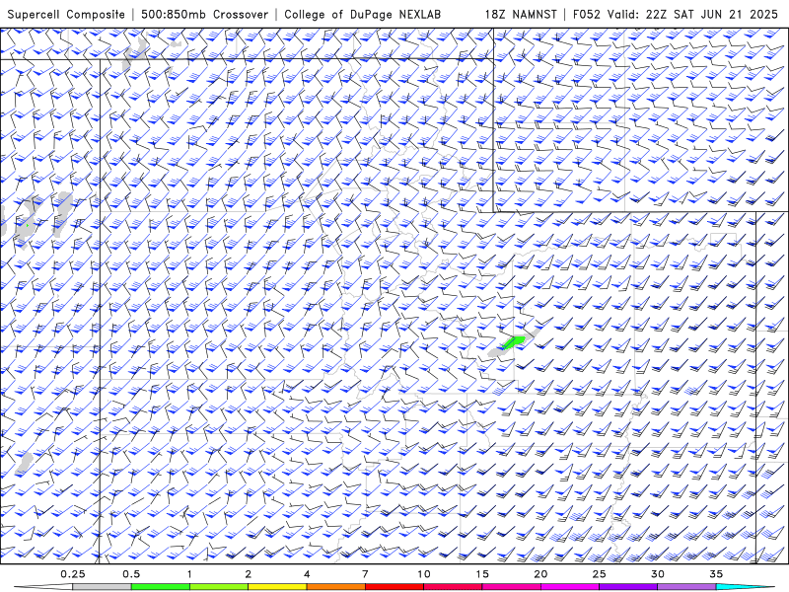Click the colorbar label '10'
Viewport: 789px width, 592px height.
(x=424, y=574)
